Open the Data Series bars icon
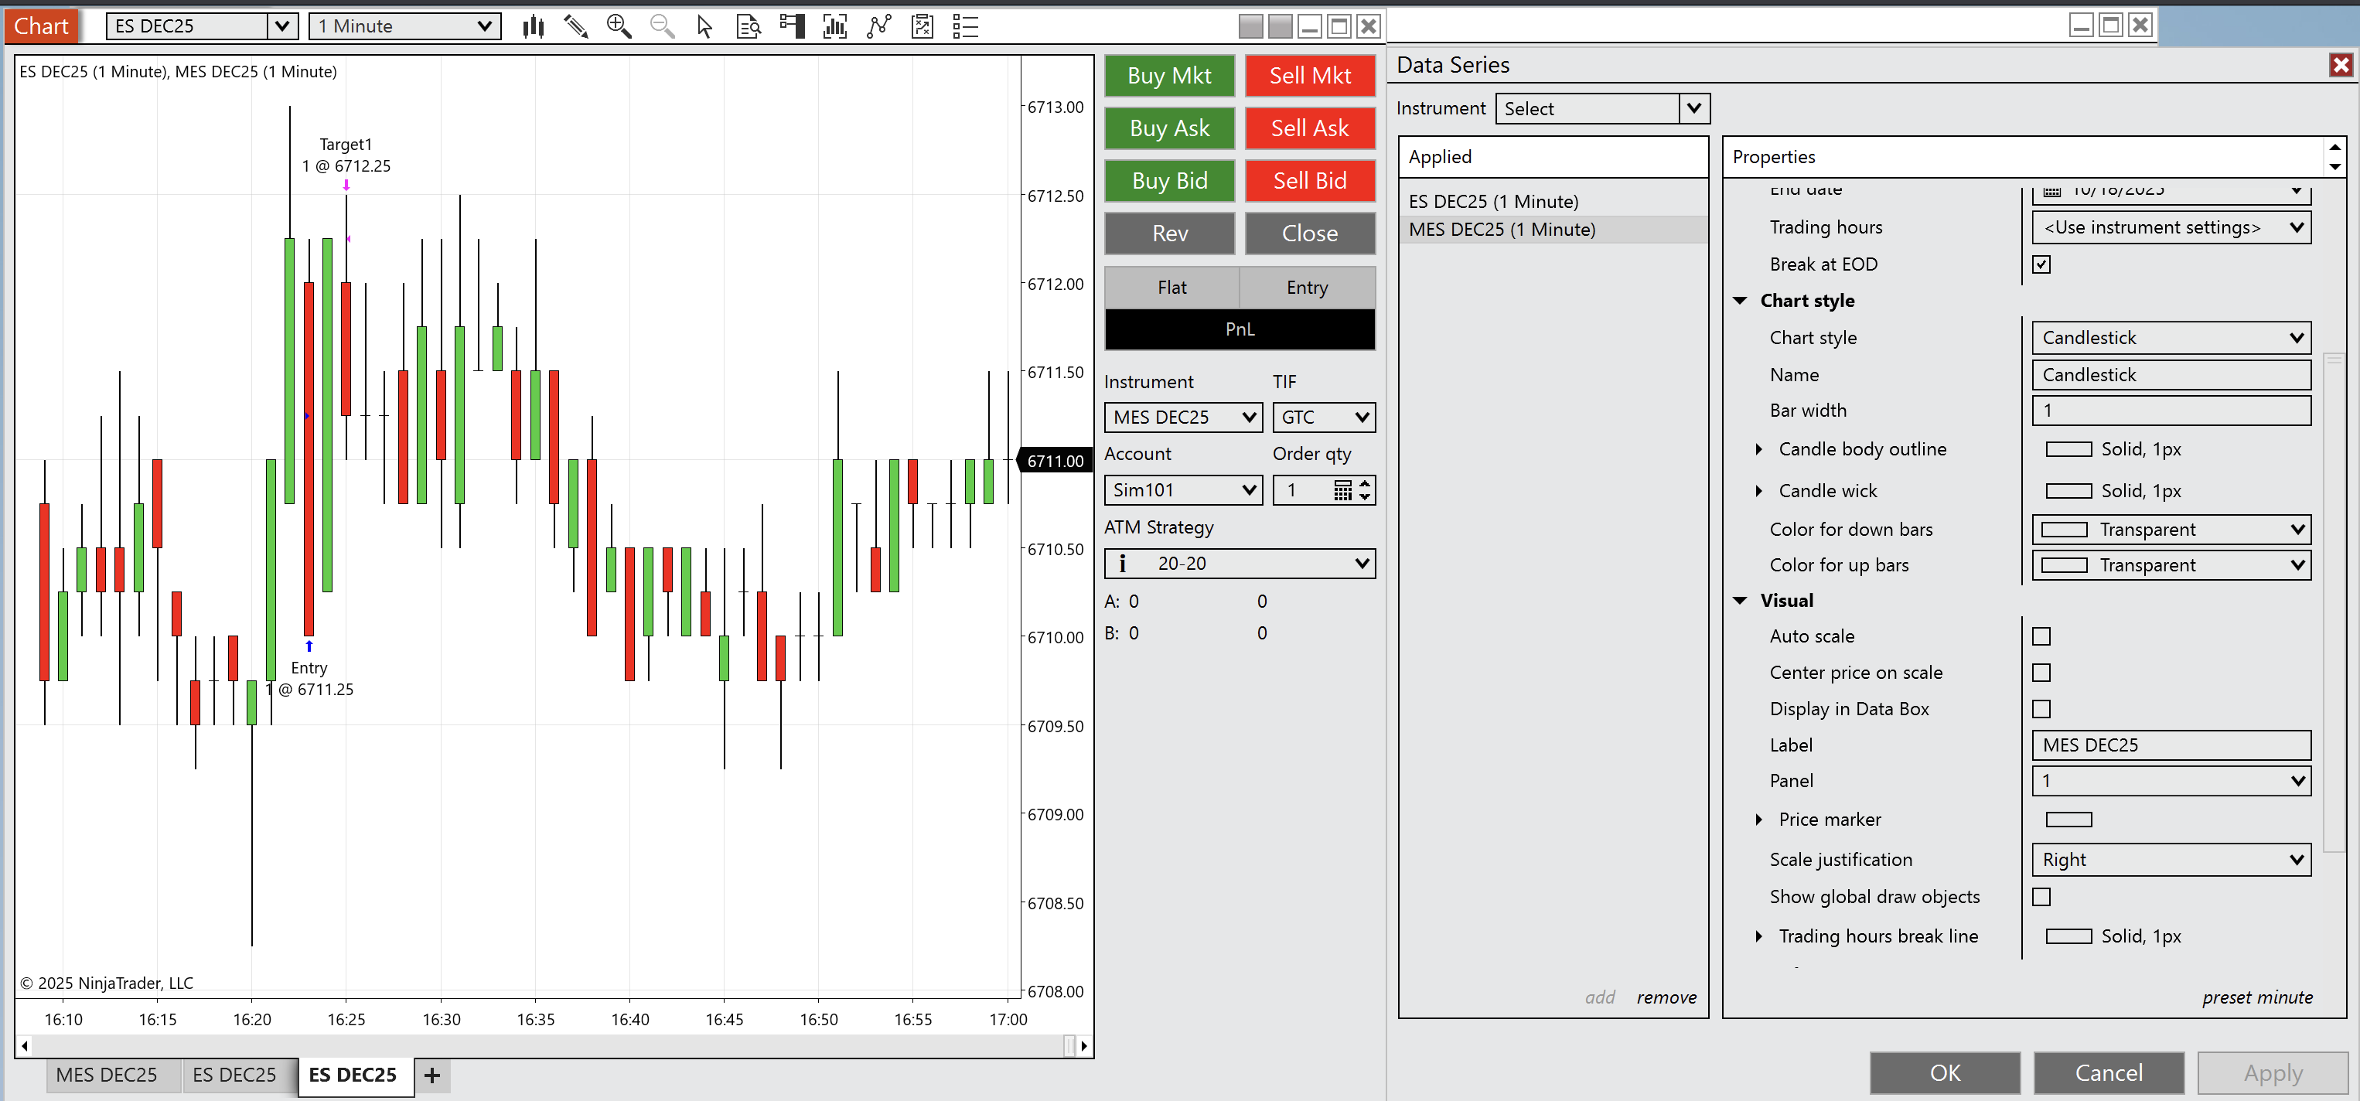Screen dimensions: 2360x1101 click(834, 26)
